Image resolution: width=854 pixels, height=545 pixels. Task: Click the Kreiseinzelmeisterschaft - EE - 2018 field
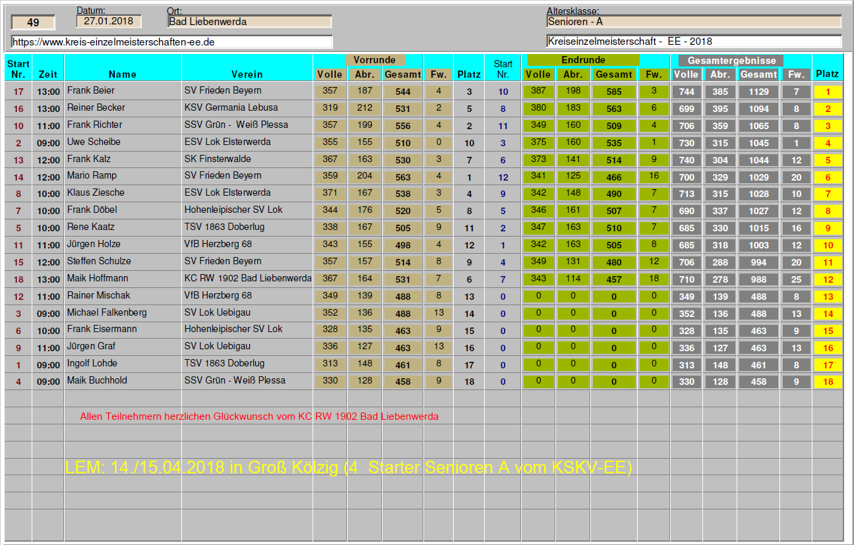coord(694,42)
